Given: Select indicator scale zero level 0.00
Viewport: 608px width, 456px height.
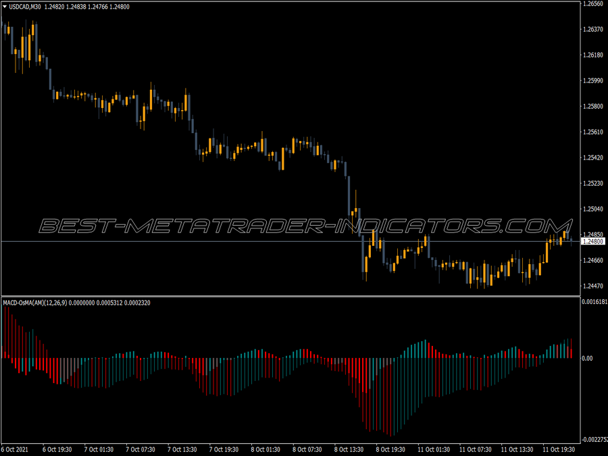Looking at the screenshot, I should pos(587,358).
